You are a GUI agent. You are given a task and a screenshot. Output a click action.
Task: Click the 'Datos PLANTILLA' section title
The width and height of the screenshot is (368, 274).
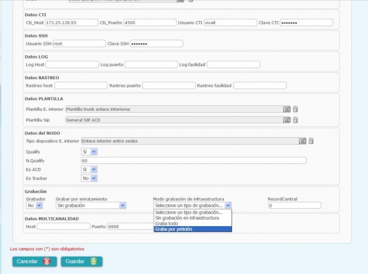(x=44, y=99)
